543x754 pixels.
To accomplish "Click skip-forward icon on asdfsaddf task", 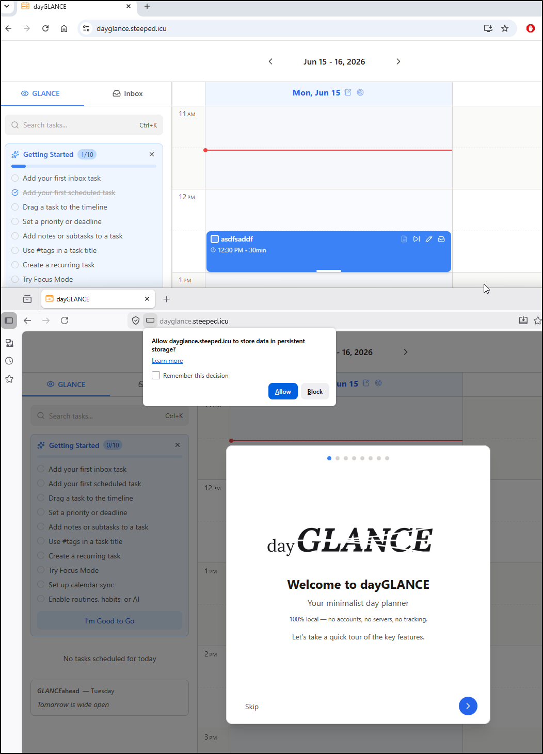I will pyautogui.click(x=417, y=239).
